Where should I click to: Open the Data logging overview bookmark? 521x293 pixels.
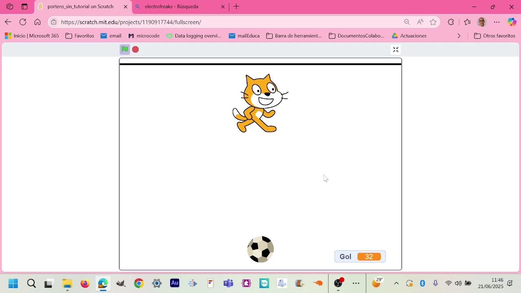click(x=194, y=36)
